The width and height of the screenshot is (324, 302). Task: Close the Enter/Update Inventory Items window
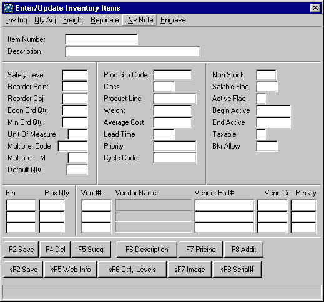(x=315, y=8)
